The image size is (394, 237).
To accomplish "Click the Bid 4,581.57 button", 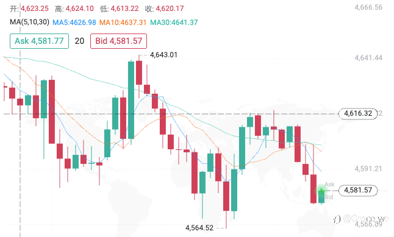I will coord(118,41).
